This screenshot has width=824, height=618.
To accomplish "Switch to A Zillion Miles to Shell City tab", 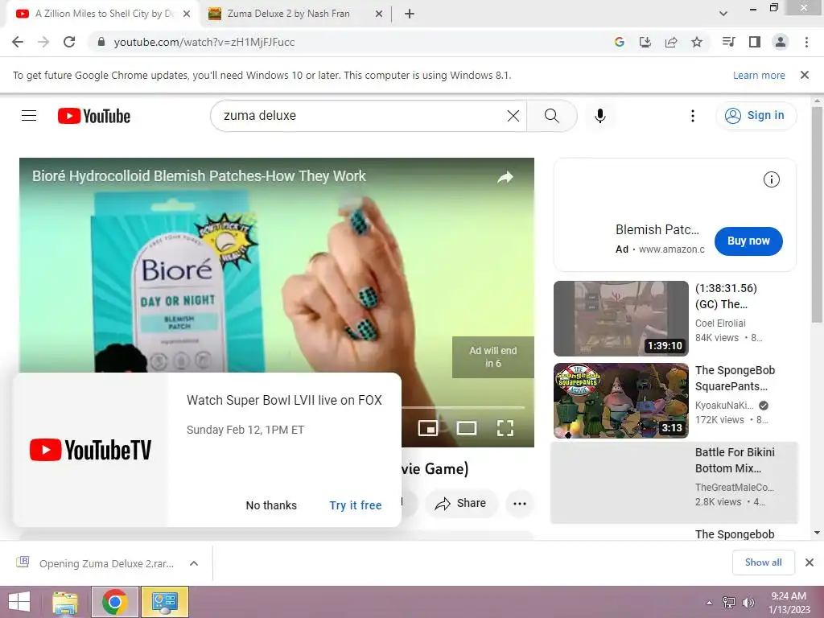I will pyautogui.click(x=102, y=14).
